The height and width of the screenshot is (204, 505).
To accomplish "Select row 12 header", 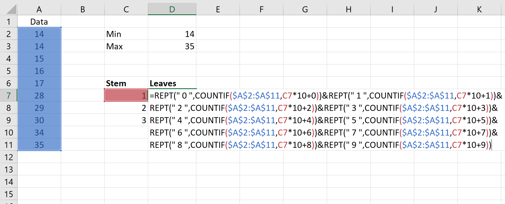I will point(9,157).
